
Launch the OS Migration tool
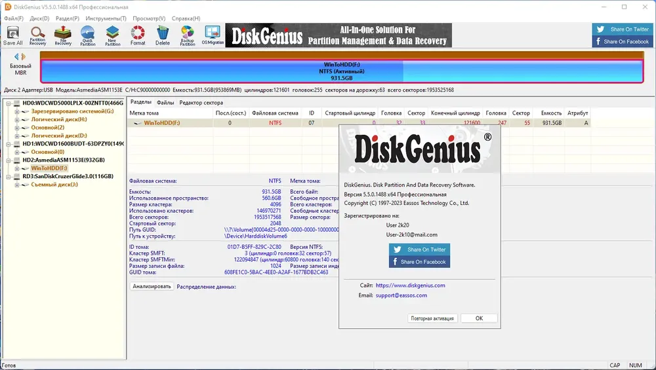[x=213, y=35]
